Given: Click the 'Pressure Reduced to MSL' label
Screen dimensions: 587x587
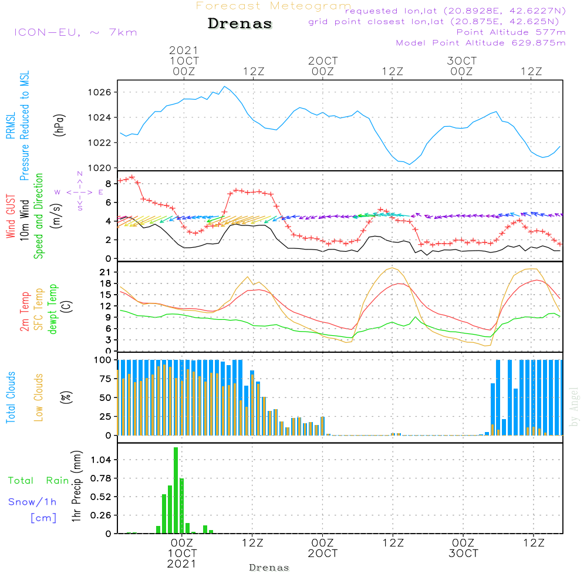Looking at the screenshot, I should [24, 126].
